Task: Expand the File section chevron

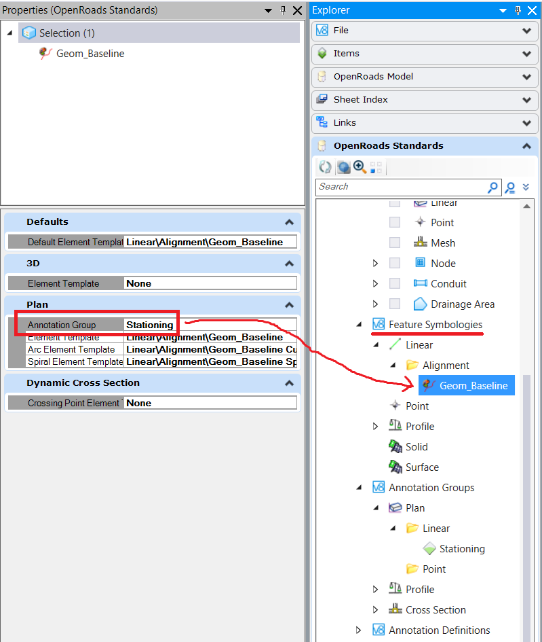Action: tap(527, 31)
